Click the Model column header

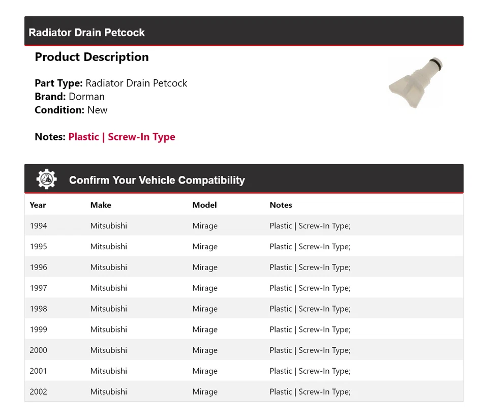pos(204,205)
